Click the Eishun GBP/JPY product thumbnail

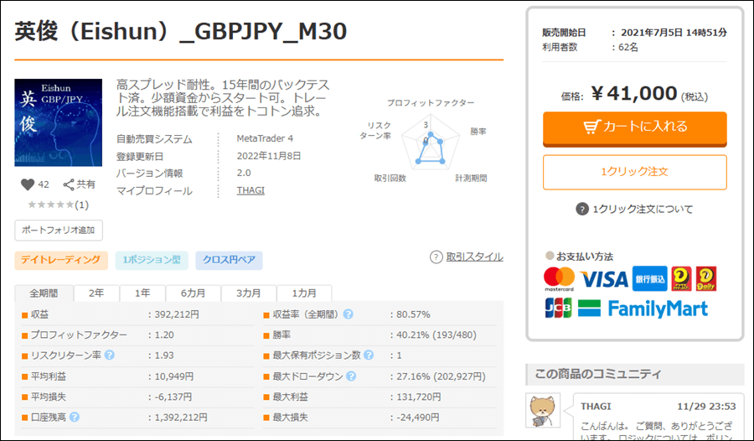[59, 123]
